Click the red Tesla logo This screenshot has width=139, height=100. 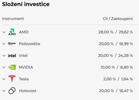(x=12, y=79)
